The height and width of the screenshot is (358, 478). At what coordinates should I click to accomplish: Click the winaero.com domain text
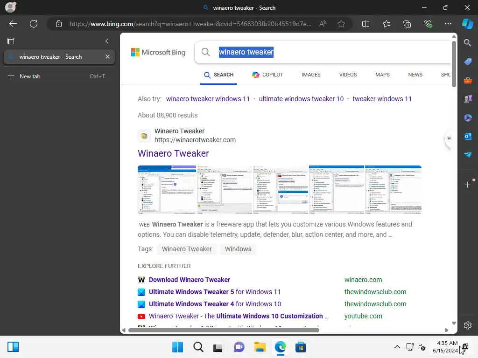[x=363, y=280]
